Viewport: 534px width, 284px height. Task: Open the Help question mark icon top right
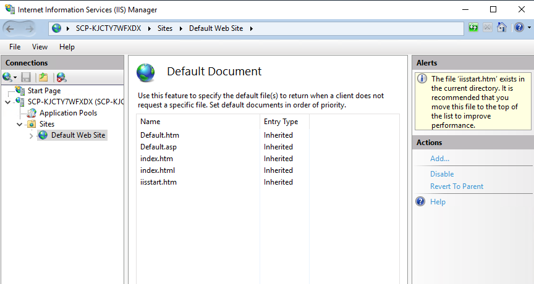pyautogui.click(x=519, y=28)
